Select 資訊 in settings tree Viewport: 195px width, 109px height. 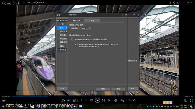pyautogui.click(x=62, y=46)
